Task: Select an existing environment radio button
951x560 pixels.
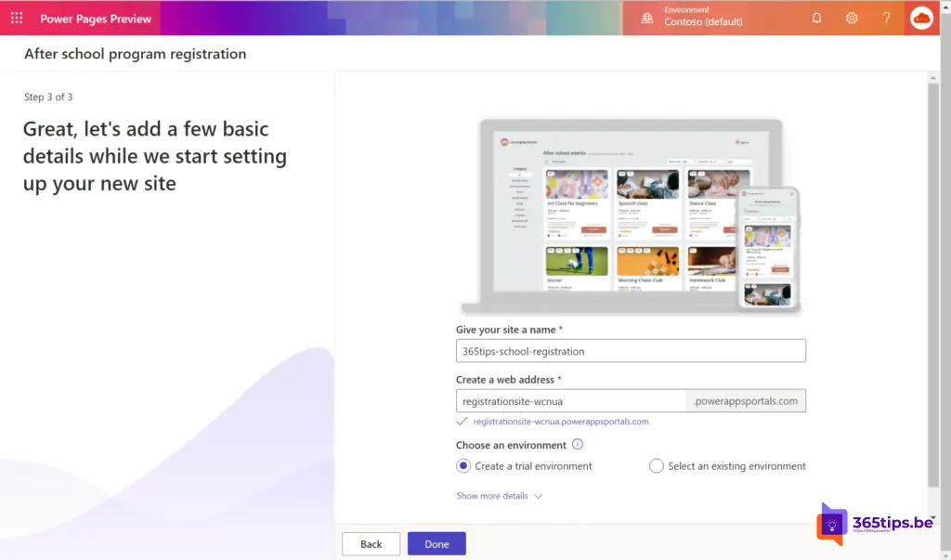Action: 657,466
